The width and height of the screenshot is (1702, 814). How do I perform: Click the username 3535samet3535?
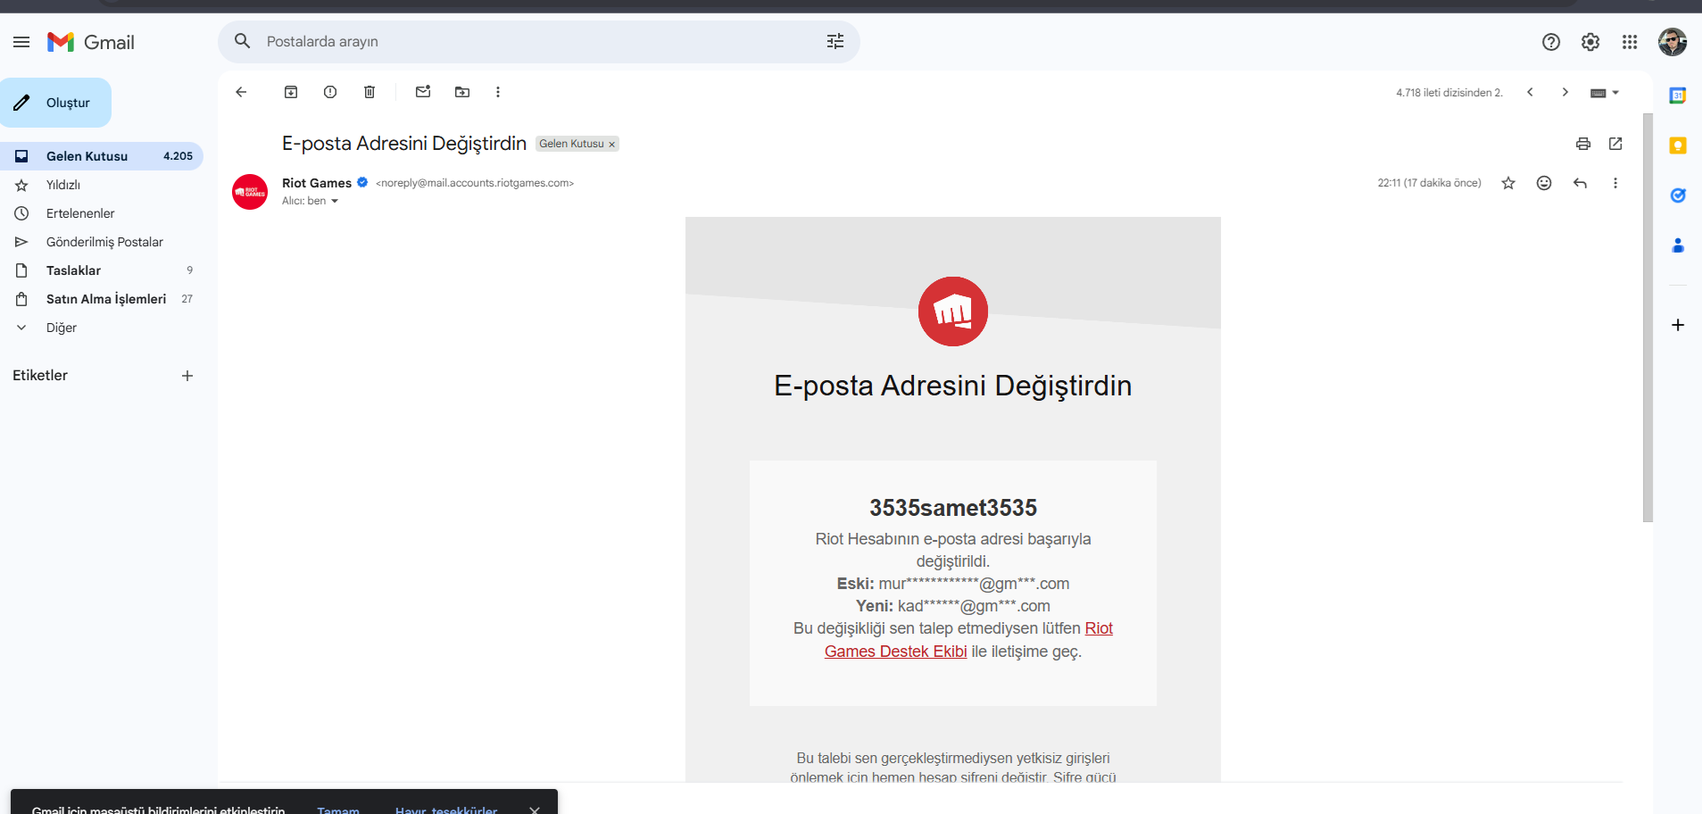tap(953, 508)
